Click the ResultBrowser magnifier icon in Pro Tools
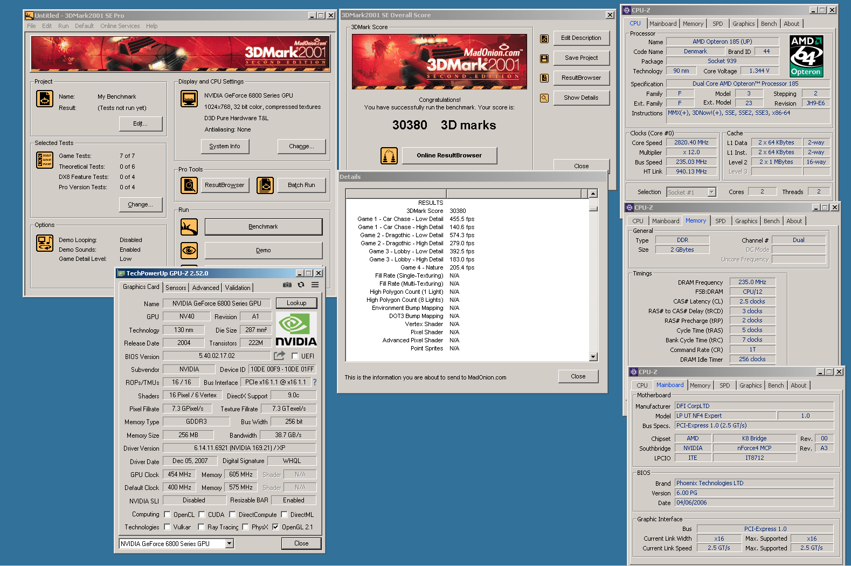 [189, 185]
